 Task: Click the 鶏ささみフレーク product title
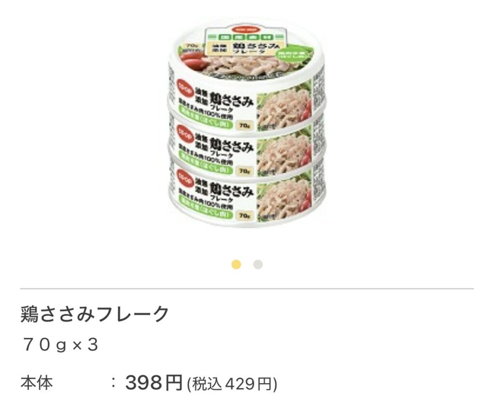click(x=95, y=314)
